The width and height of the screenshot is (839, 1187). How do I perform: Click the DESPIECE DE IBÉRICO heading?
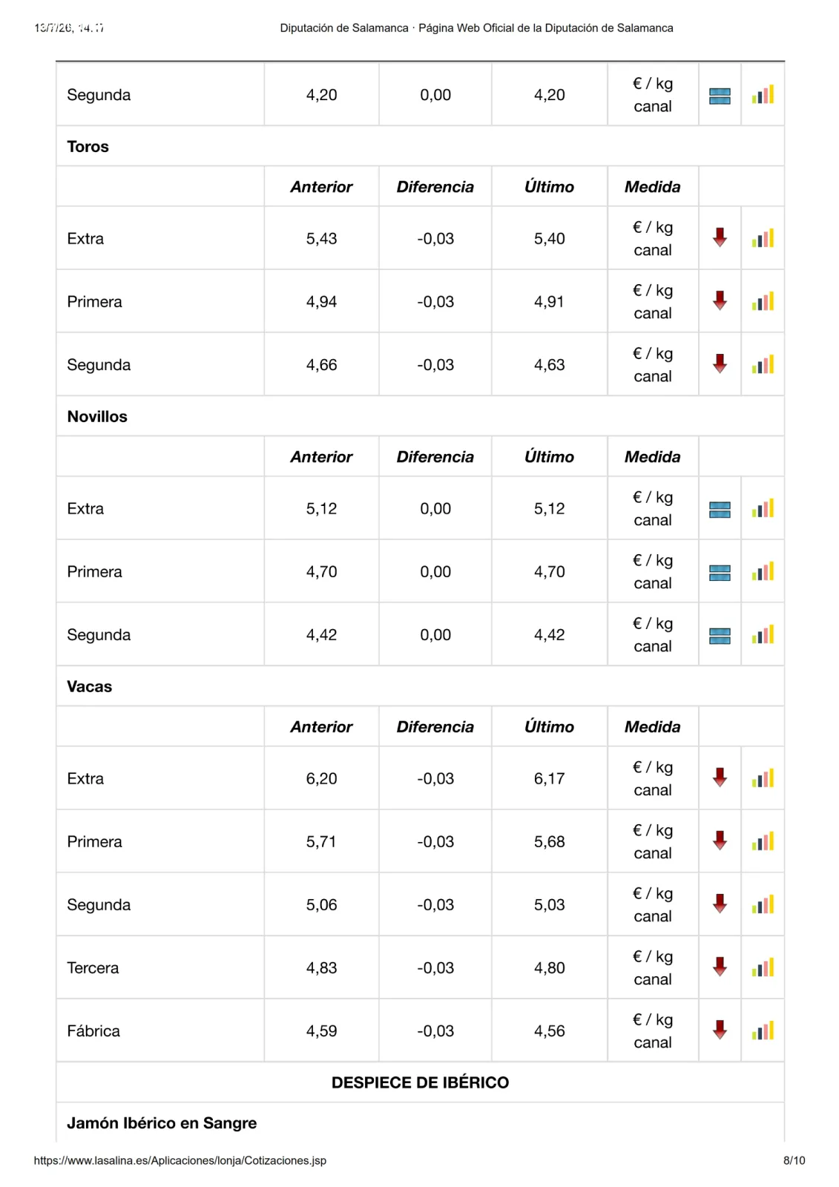(x=420, y=1082)
